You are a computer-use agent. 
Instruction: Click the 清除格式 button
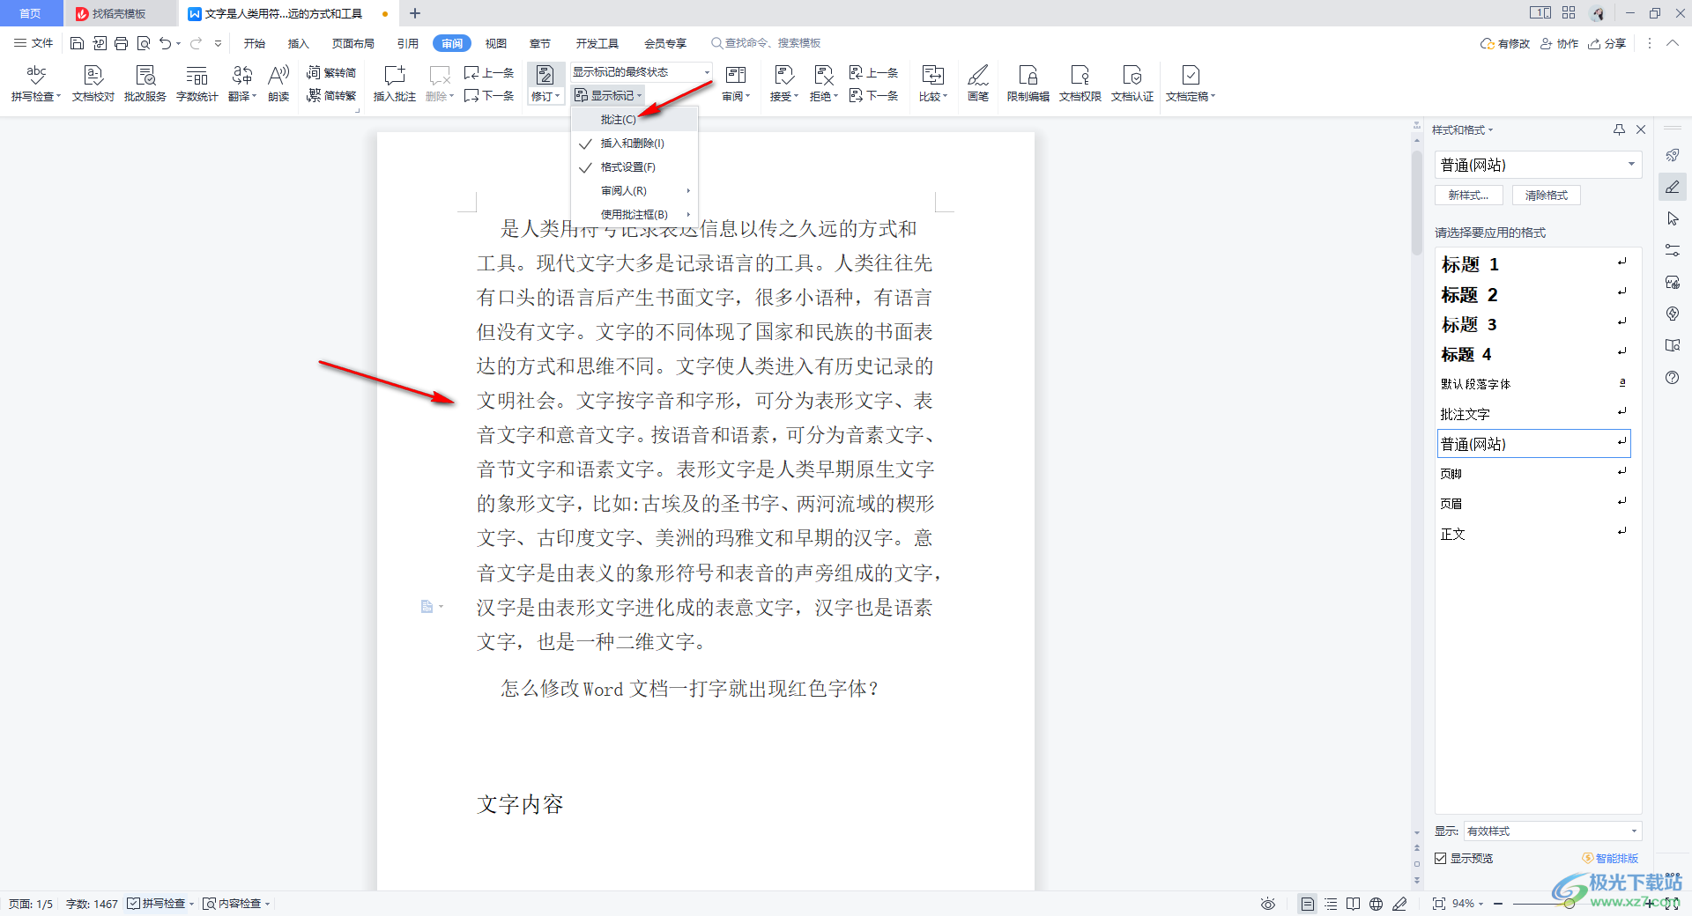click(1547, 195)
